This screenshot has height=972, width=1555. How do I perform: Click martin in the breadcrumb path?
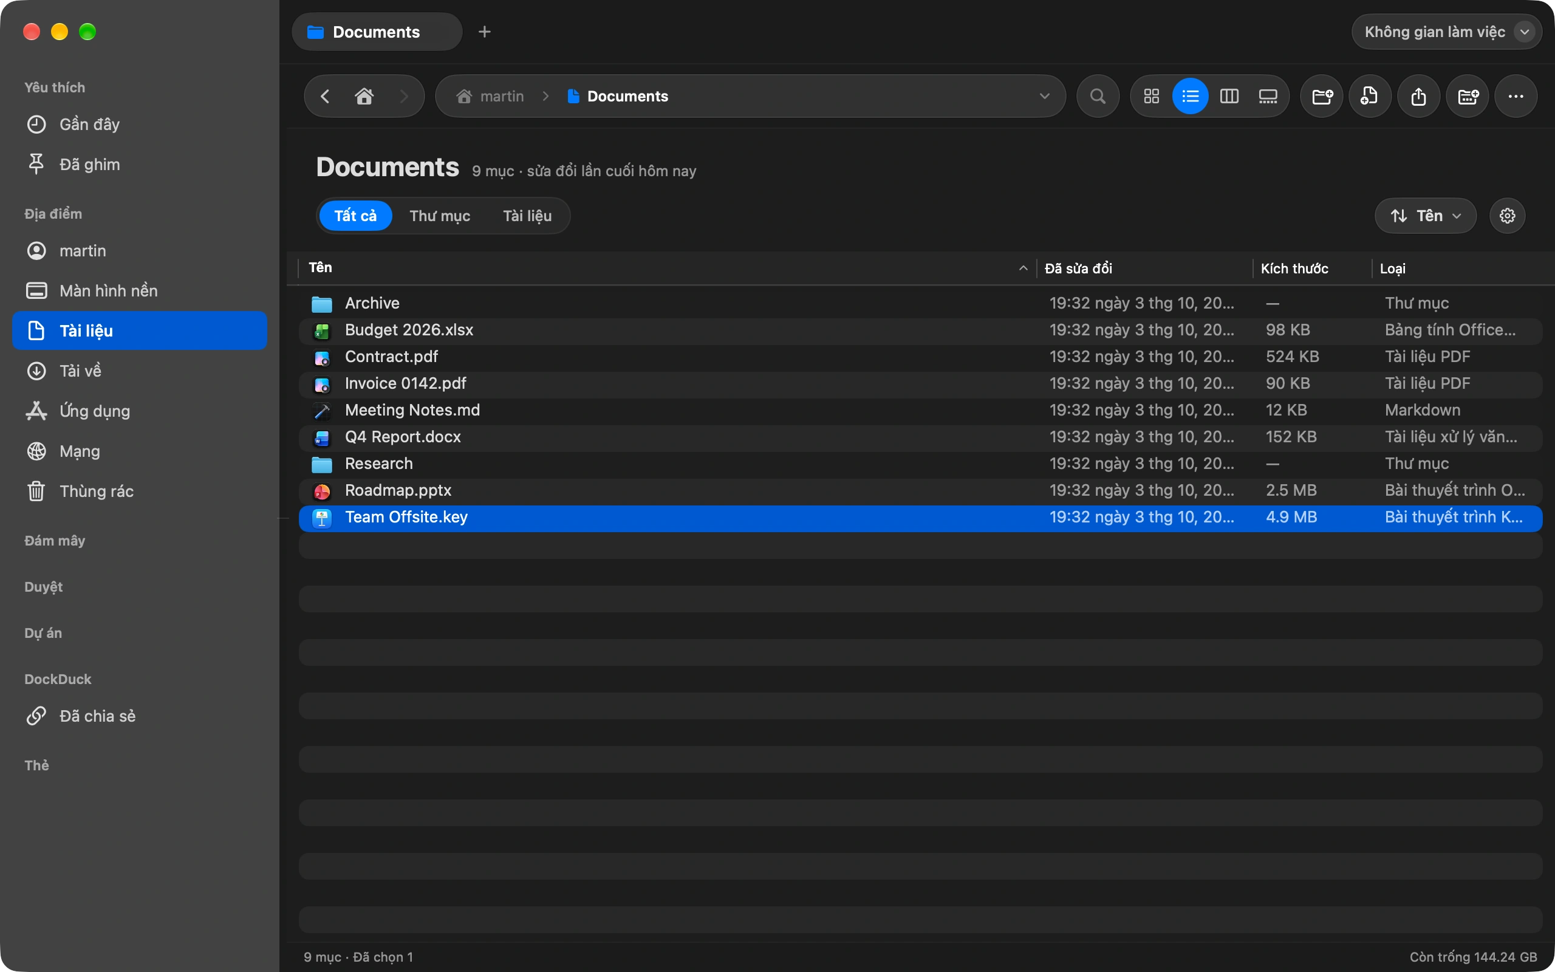(490, 97)
